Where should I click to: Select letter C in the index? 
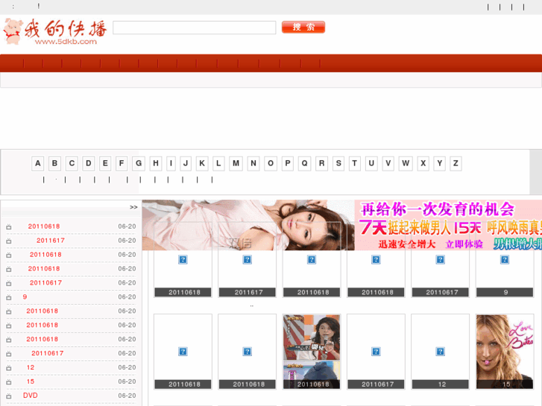[x=72, y=163]
